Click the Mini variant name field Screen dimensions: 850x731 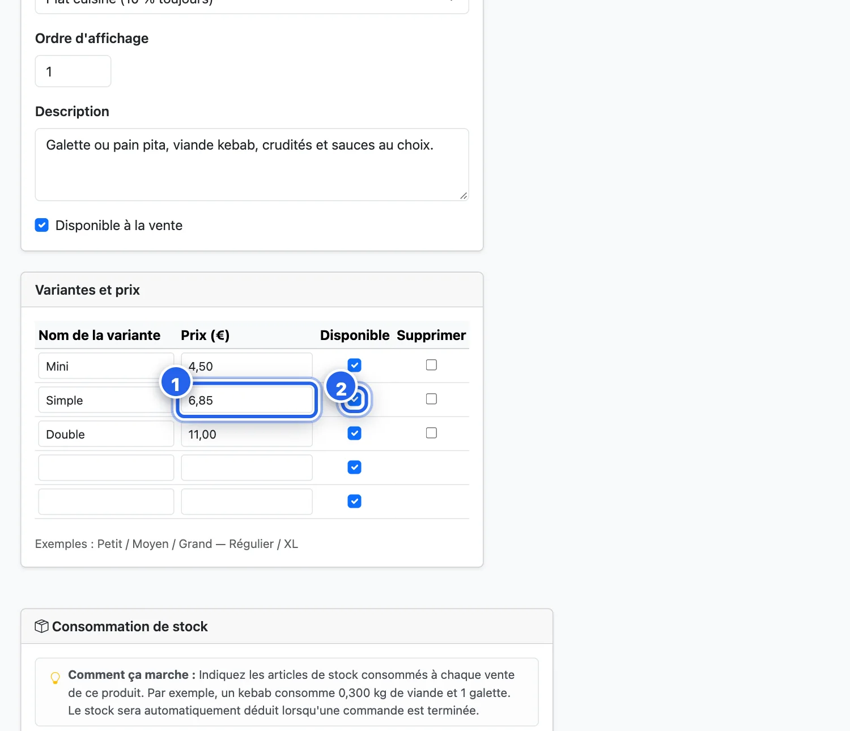[x=106, y=366]
